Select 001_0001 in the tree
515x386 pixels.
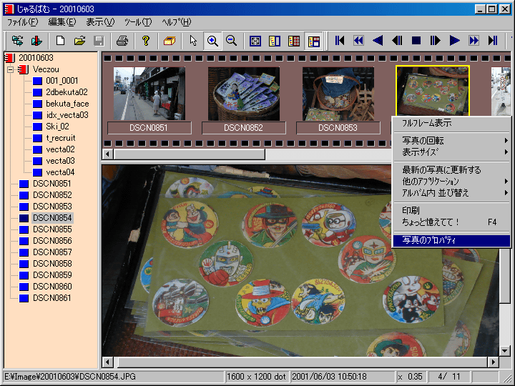[62, 81]
